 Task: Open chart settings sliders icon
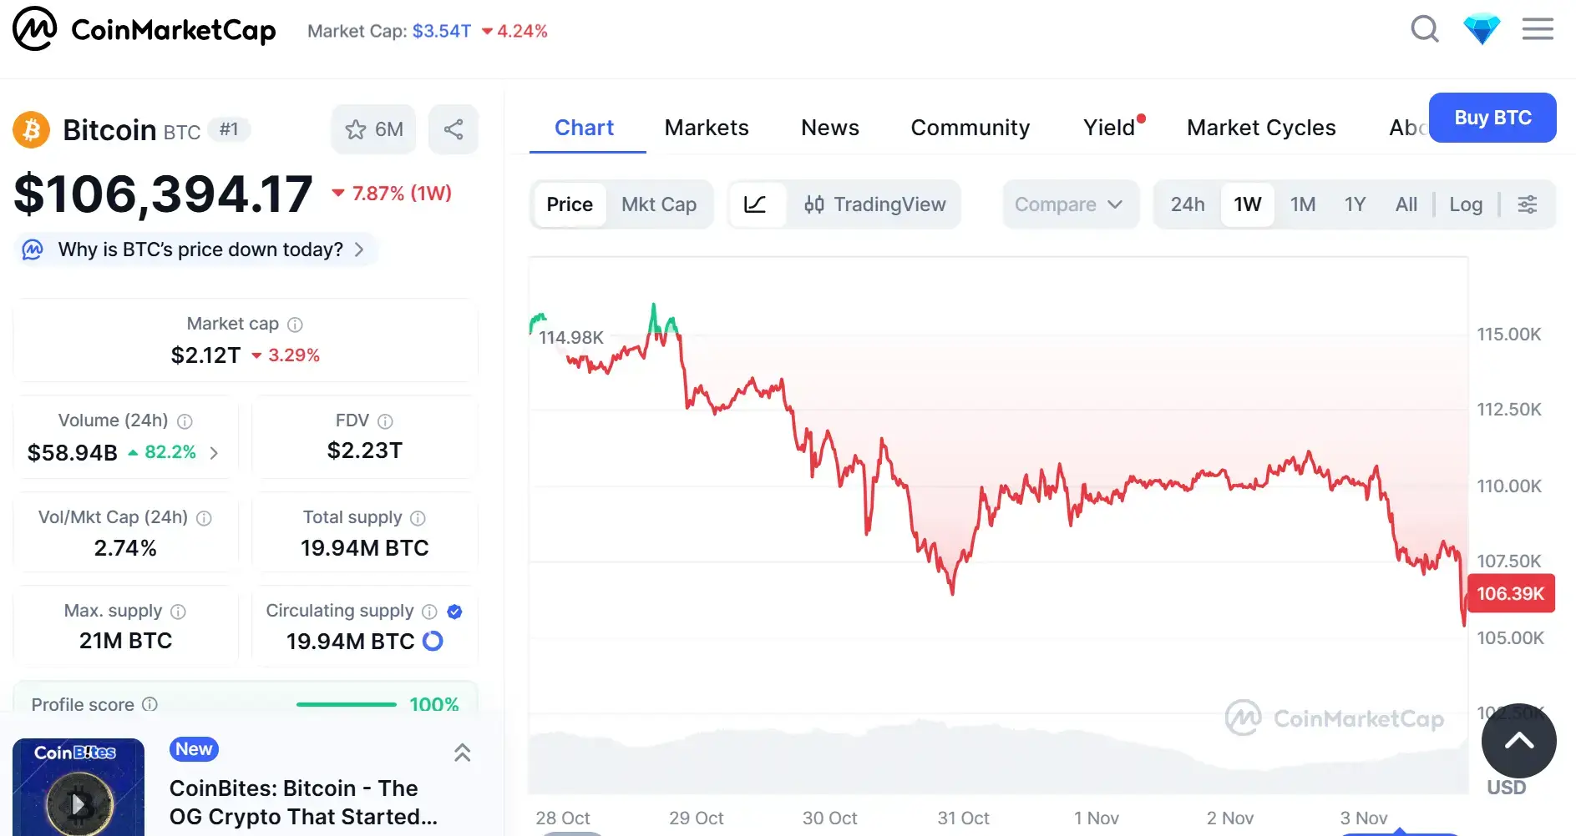(1527, 204)
